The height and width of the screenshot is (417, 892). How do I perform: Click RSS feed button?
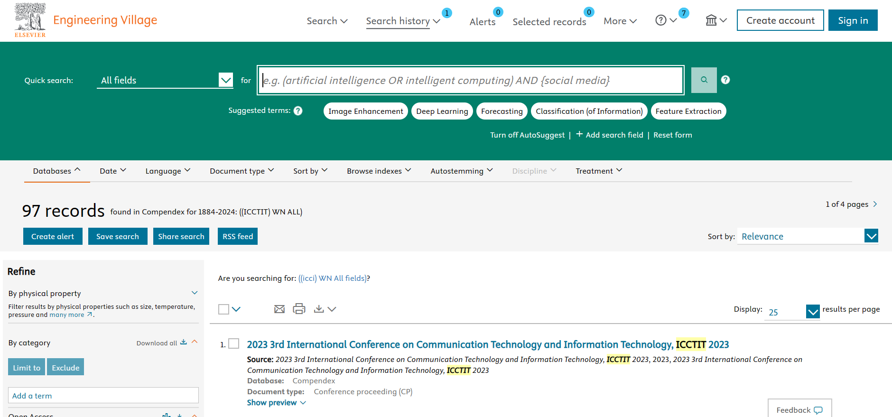238,236
